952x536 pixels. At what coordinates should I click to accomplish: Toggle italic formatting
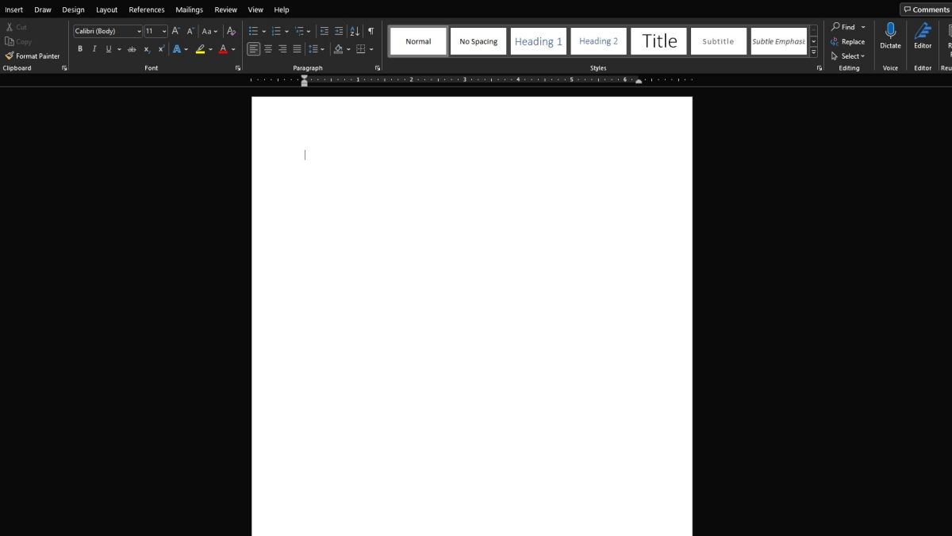[94, 49]
